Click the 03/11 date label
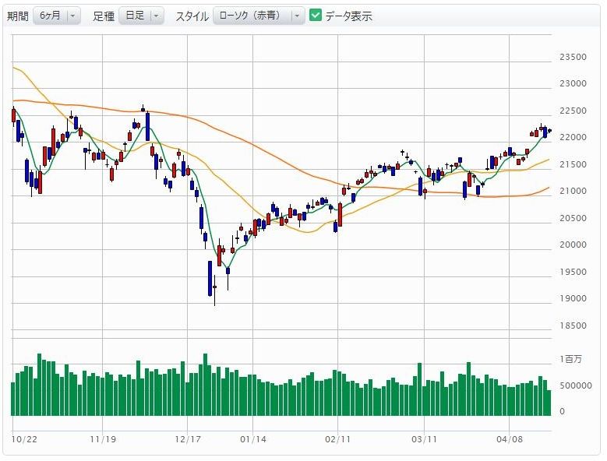Viewport: 607px width, 461px height. click(x=425, y=439)
